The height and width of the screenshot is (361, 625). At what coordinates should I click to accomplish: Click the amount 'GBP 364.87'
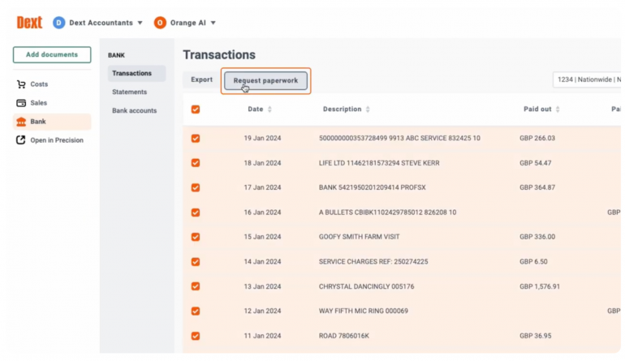tap(537, 187)
